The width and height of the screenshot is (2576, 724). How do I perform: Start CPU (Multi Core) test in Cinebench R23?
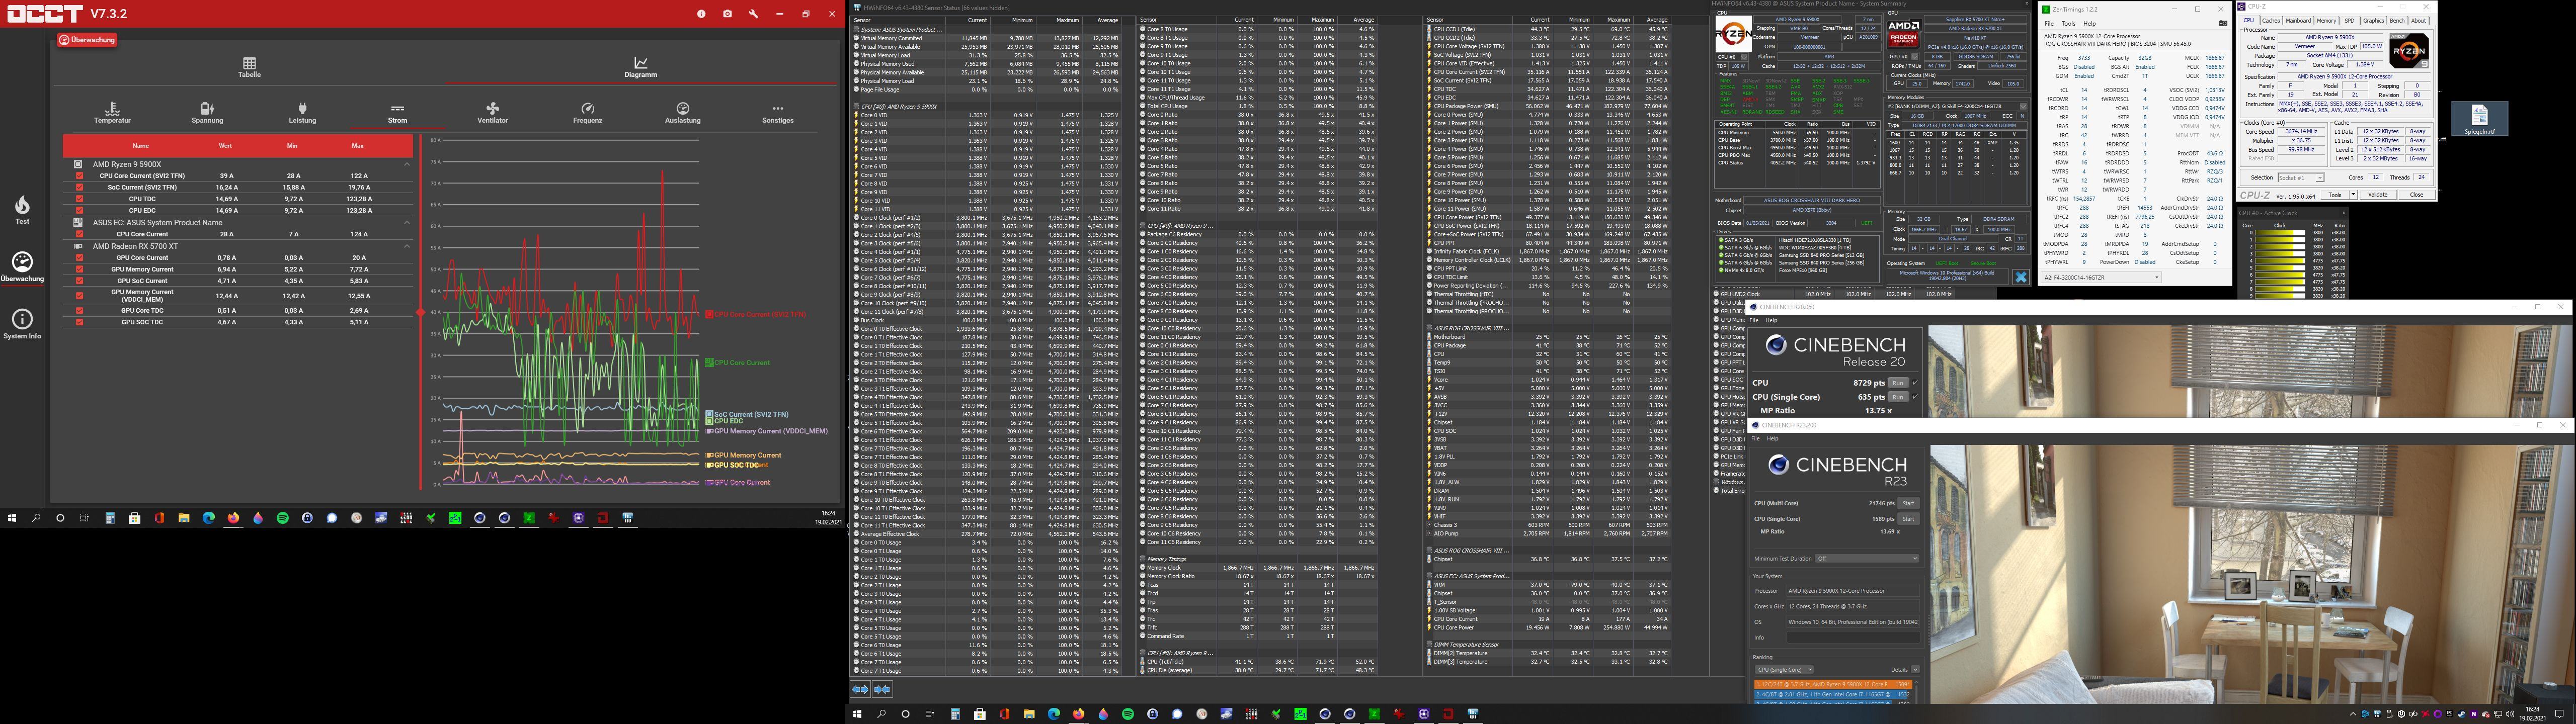pos(1908,503)
